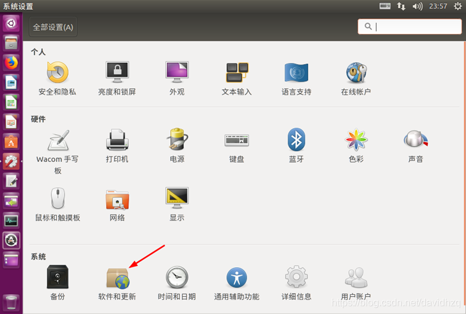Open the volume indicator menu

coord(417,6)
